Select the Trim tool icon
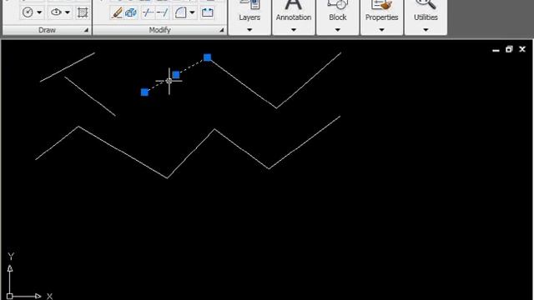 pyautogui.click(x=149, y=13)
